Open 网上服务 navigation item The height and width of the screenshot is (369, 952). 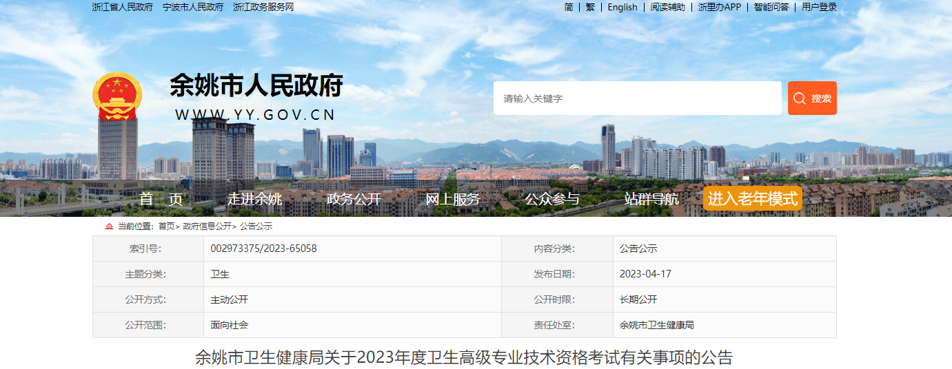(x=453, y=200)
